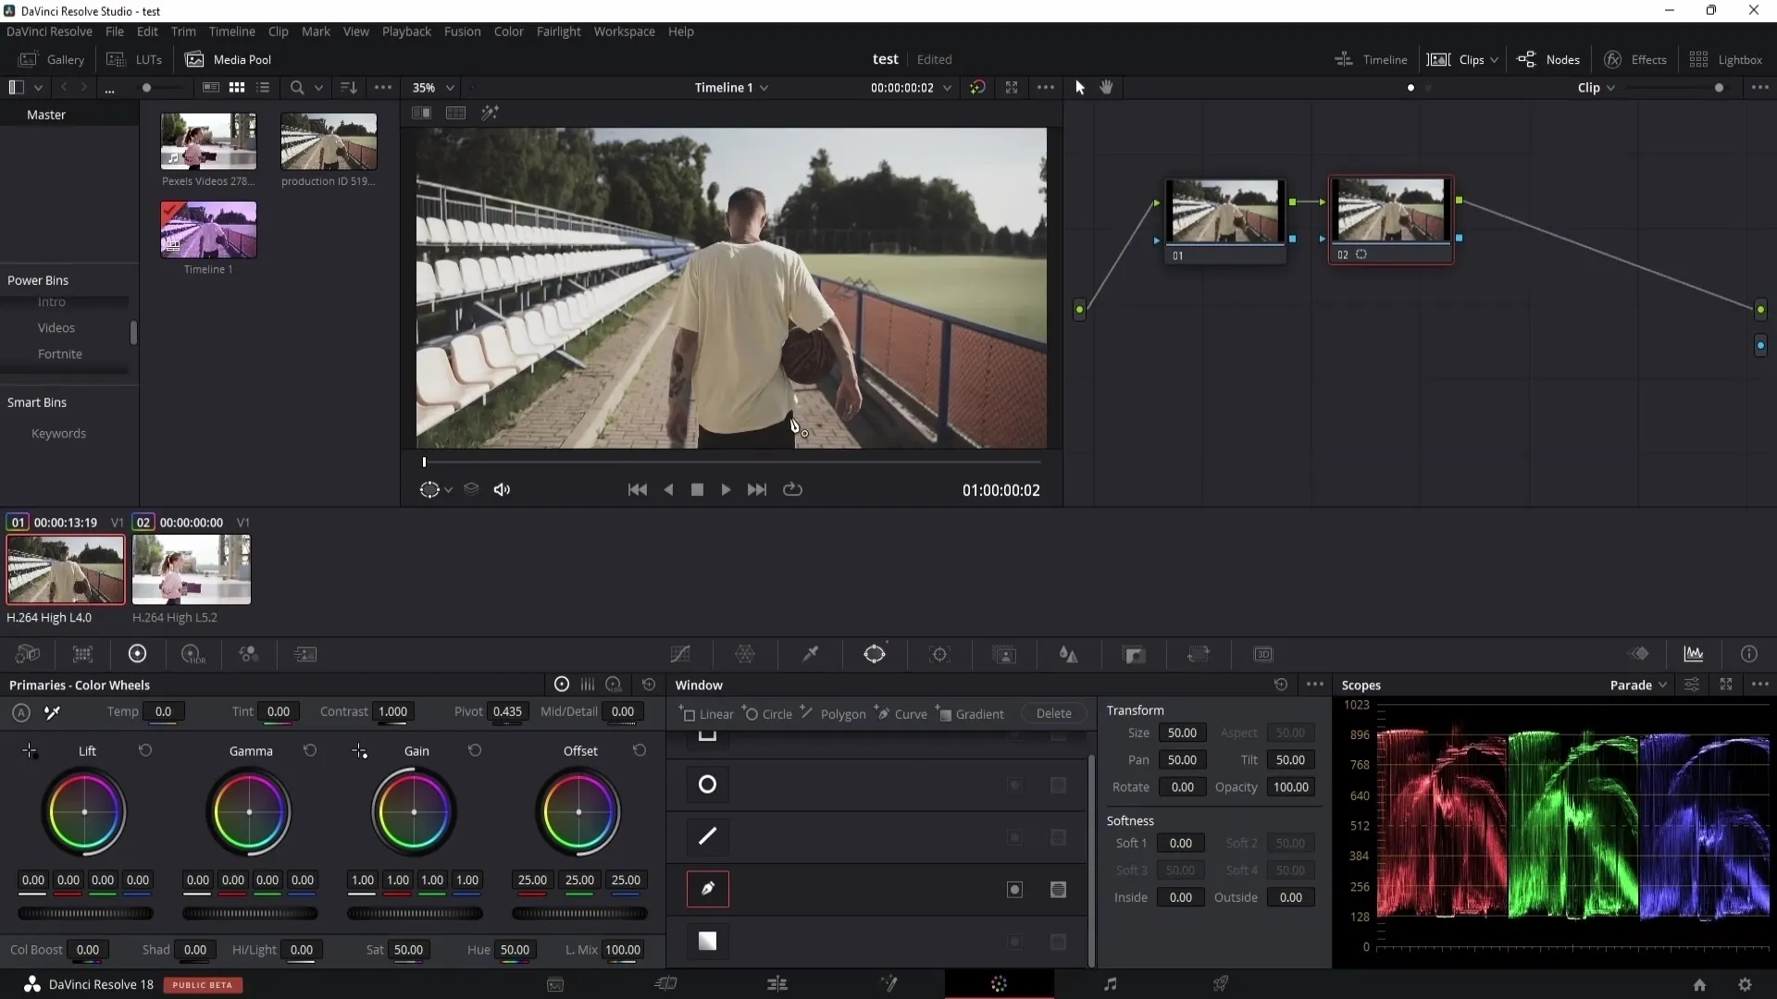Switch to the Edit page tab
1777x999 pixels.
coord(777,984)
